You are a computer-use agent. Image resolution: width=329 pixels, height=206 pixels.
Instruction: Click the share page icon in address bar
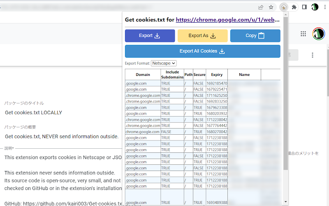261,7
